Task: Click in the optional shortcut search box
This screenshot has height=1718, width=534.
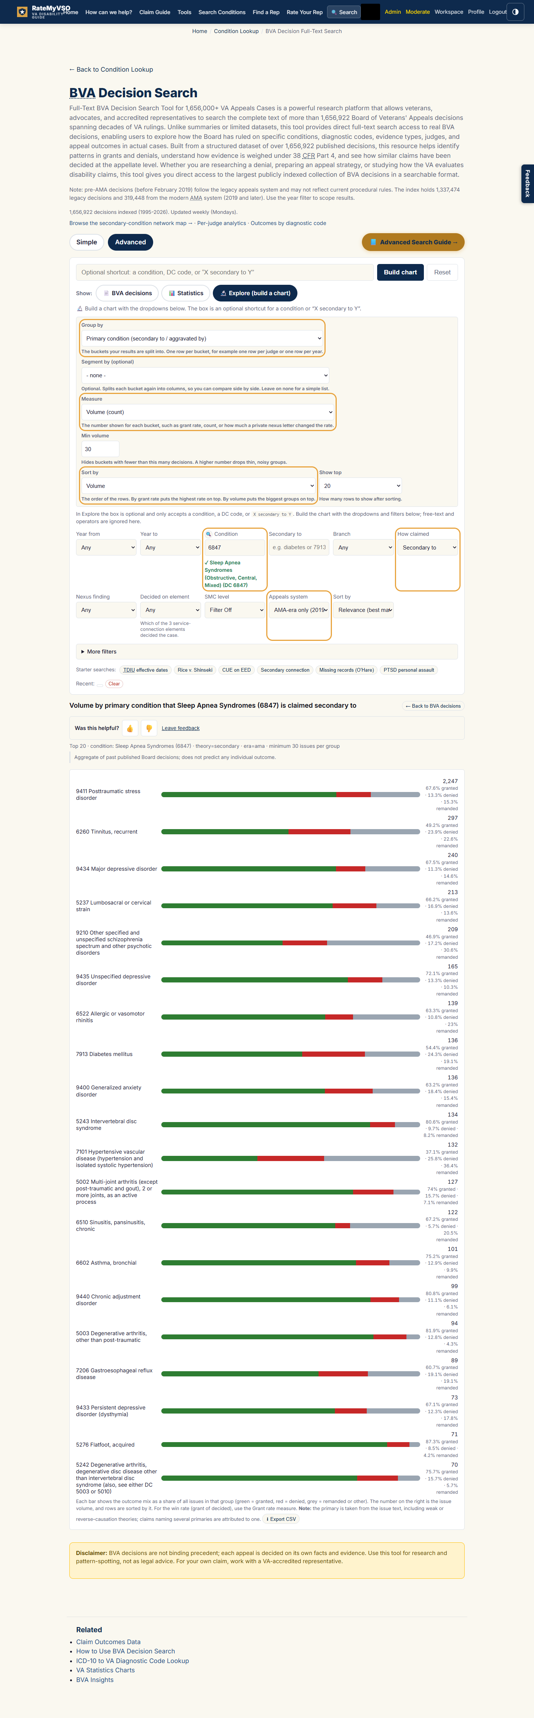Action: coord(225,272)
